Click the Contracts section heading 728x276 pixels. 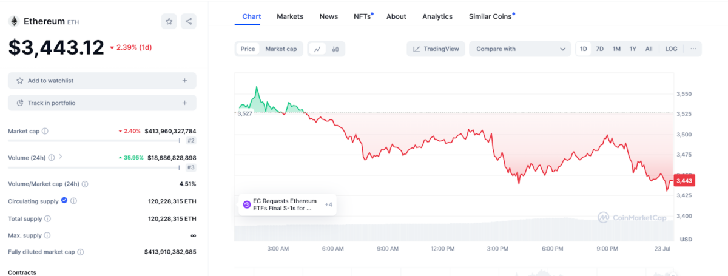click(x=22, y=272)
